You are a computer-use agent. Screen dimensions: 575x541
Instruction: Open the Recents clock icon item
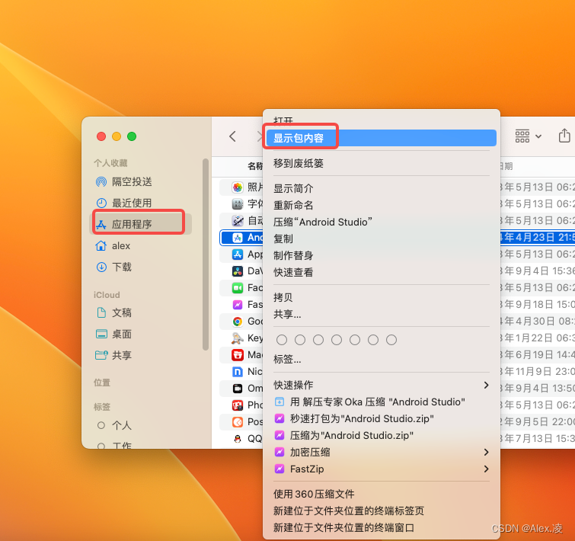click(101, 203)
